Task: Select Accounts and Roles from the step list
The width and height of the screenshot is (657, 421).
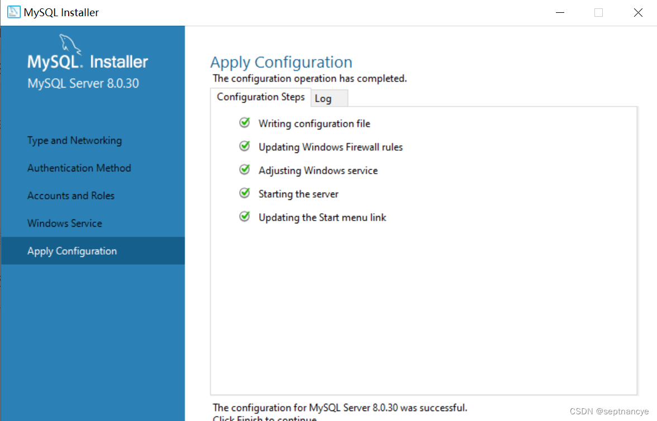Action: click(x=70, y=195)
